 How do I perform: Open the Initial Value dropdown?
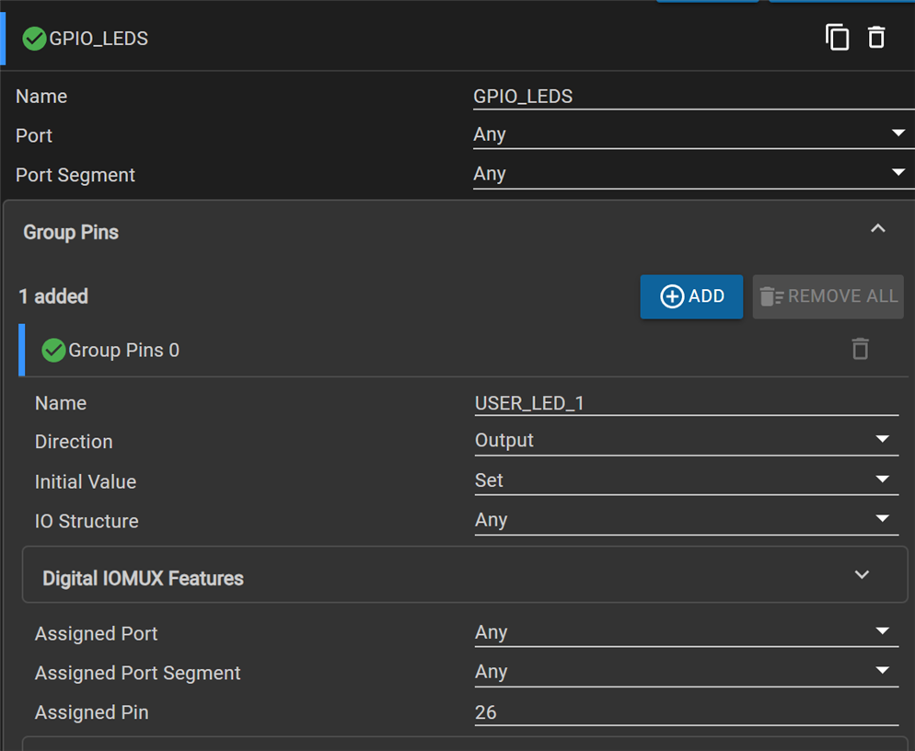(686, 480)
